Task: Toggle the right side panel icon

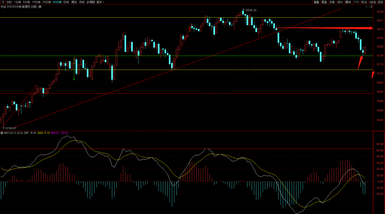Action: 371,6
